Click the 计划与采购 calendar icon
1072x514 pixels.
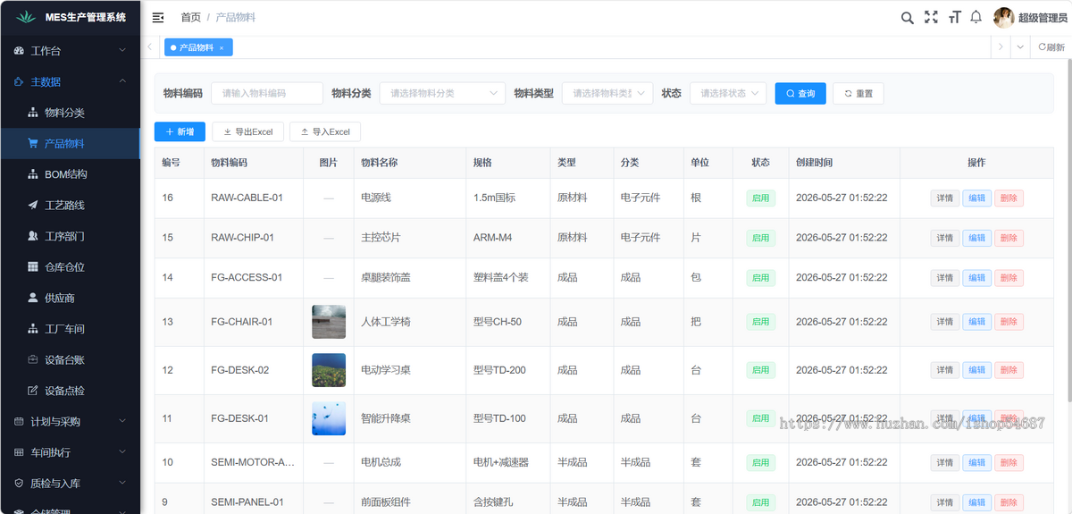[x=20, y=421]
